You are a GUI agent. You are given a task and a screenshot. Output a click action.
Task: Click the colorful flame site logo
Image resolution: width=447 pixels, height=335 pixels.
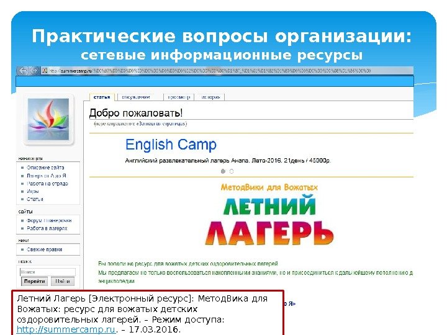[x=48, y=119]
